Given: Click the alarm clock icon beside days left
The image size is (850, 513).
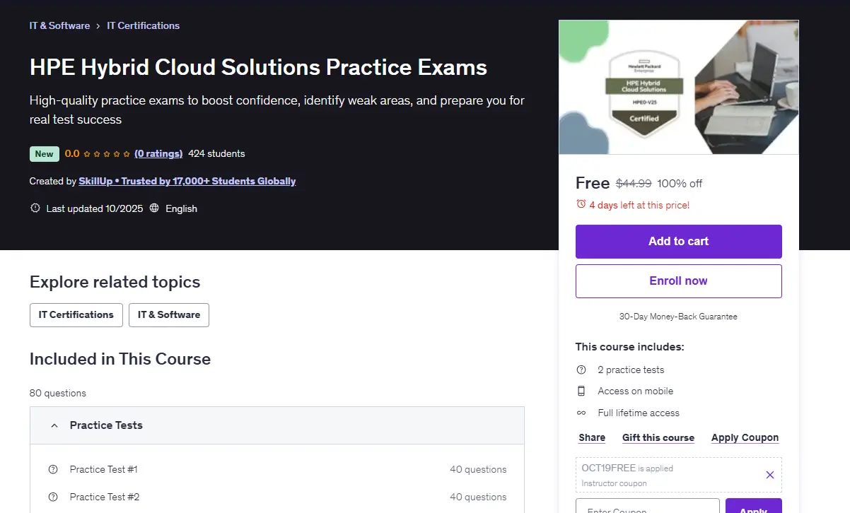Looking at the screenshot, I should [x=581, y=204].
